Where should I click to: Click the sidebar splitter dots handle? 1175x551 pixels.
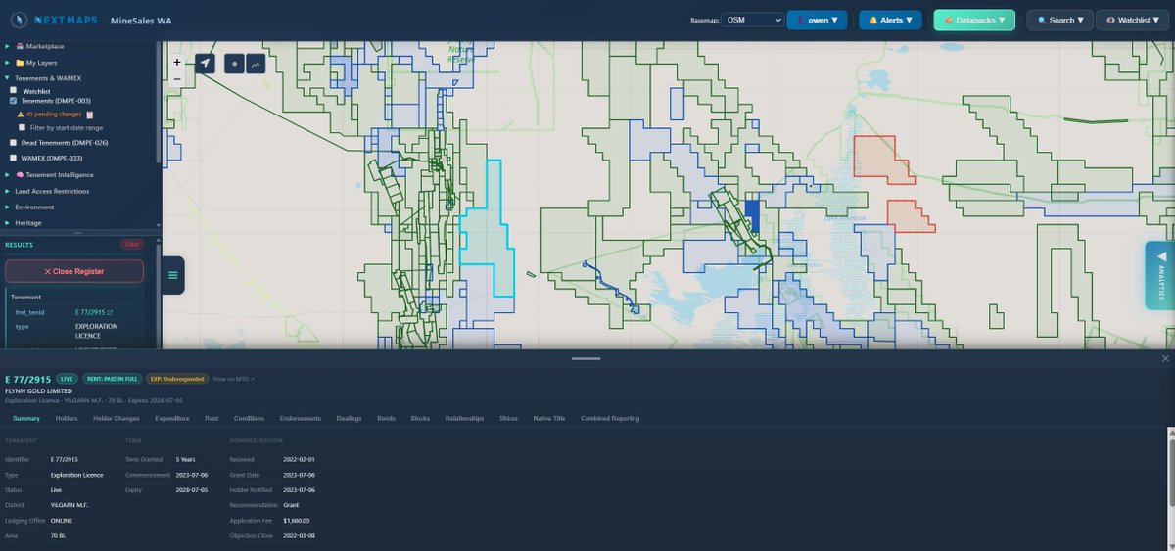78,233
